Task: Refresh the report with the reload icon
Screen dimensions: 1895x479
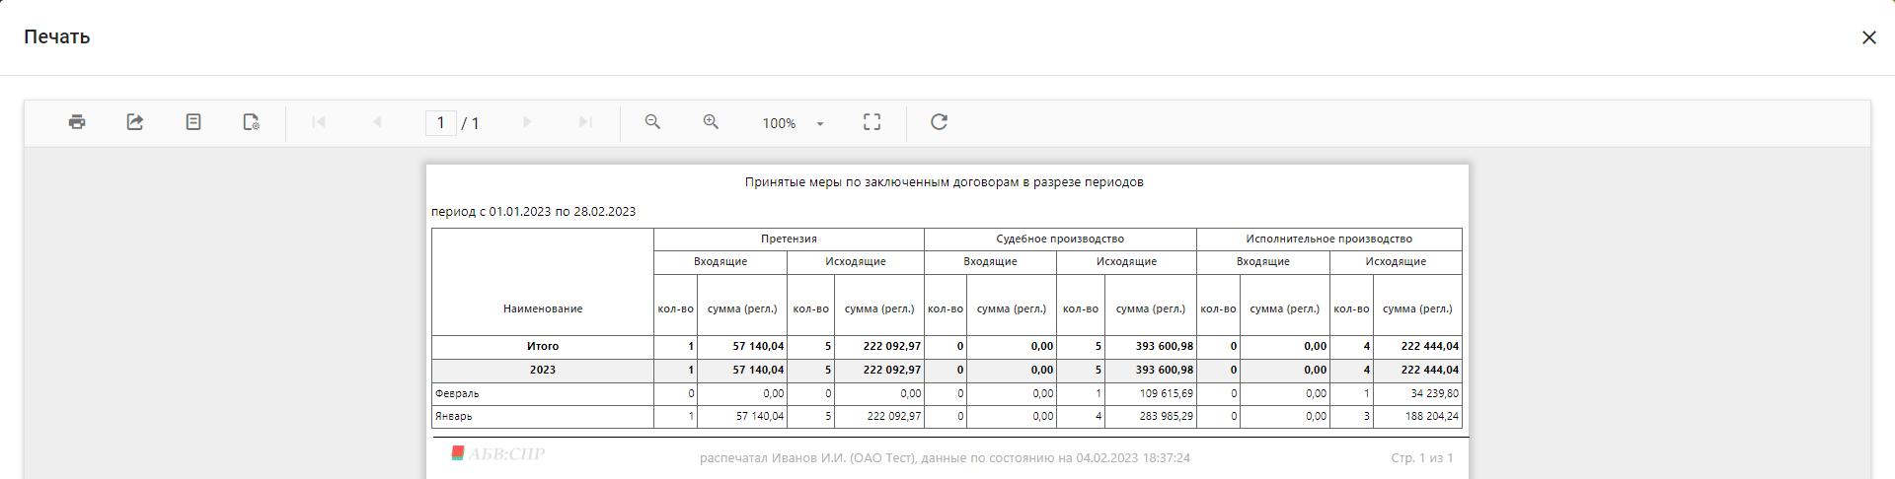Action: pos(939,122)
